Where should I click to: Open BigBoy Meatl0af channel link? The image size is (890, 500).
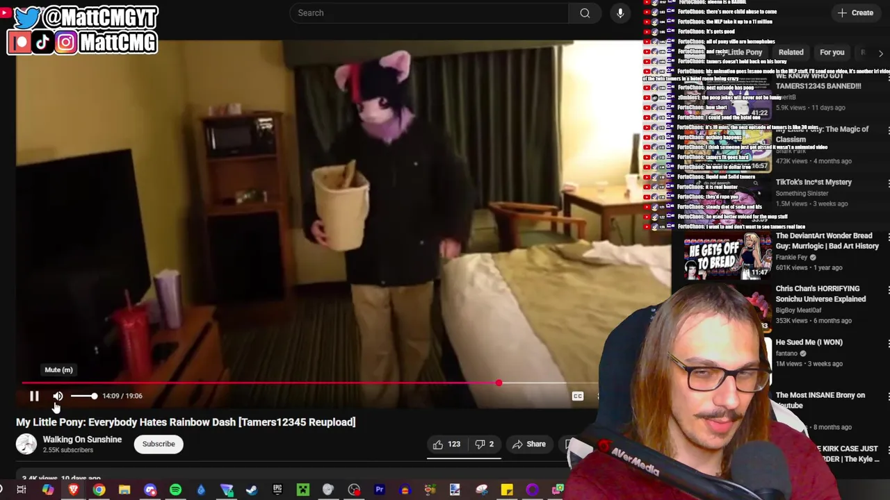point(798,310)
